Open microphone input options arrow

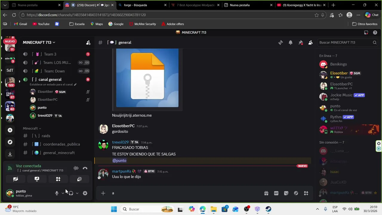[63, 193]
